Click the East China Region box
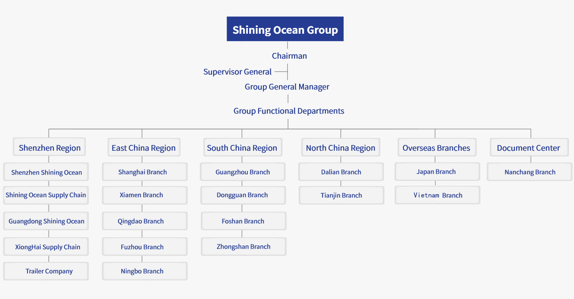The height and width of the screenshot is (299, 574). click(144, 148)
